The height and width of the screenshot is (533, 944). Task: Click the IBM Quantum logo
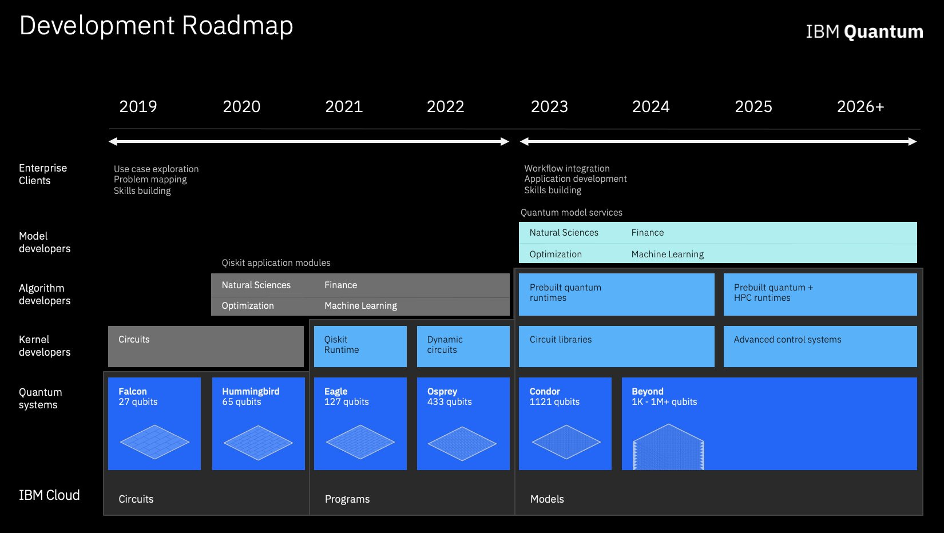[864, 31]
